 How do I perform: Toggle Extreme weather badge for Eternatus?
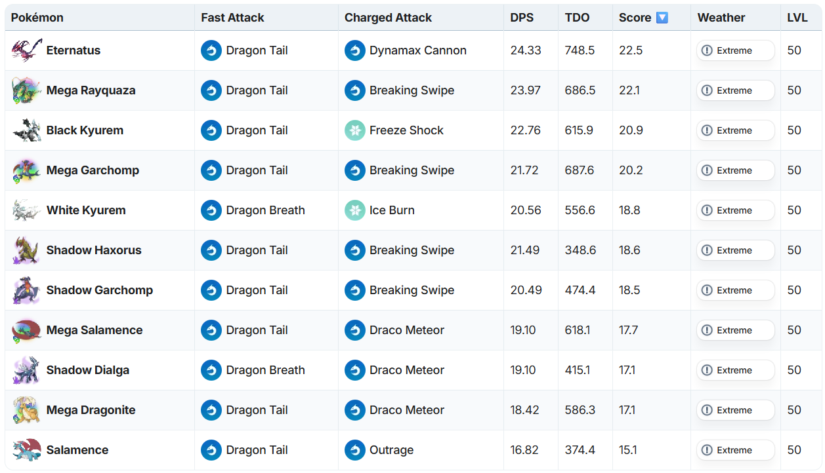coord(736,50)
